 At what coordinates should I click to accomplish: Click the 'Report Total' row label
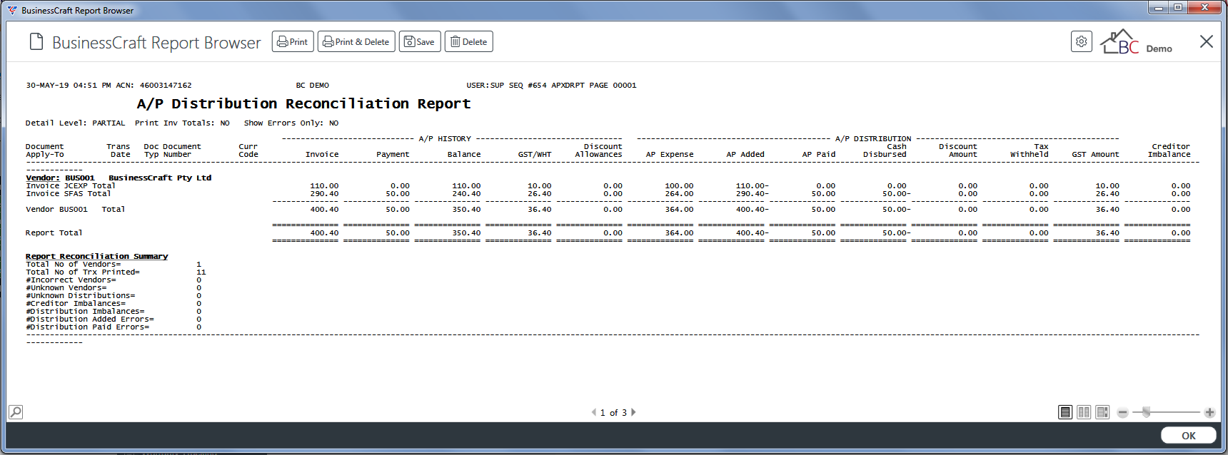click(54, 232)
